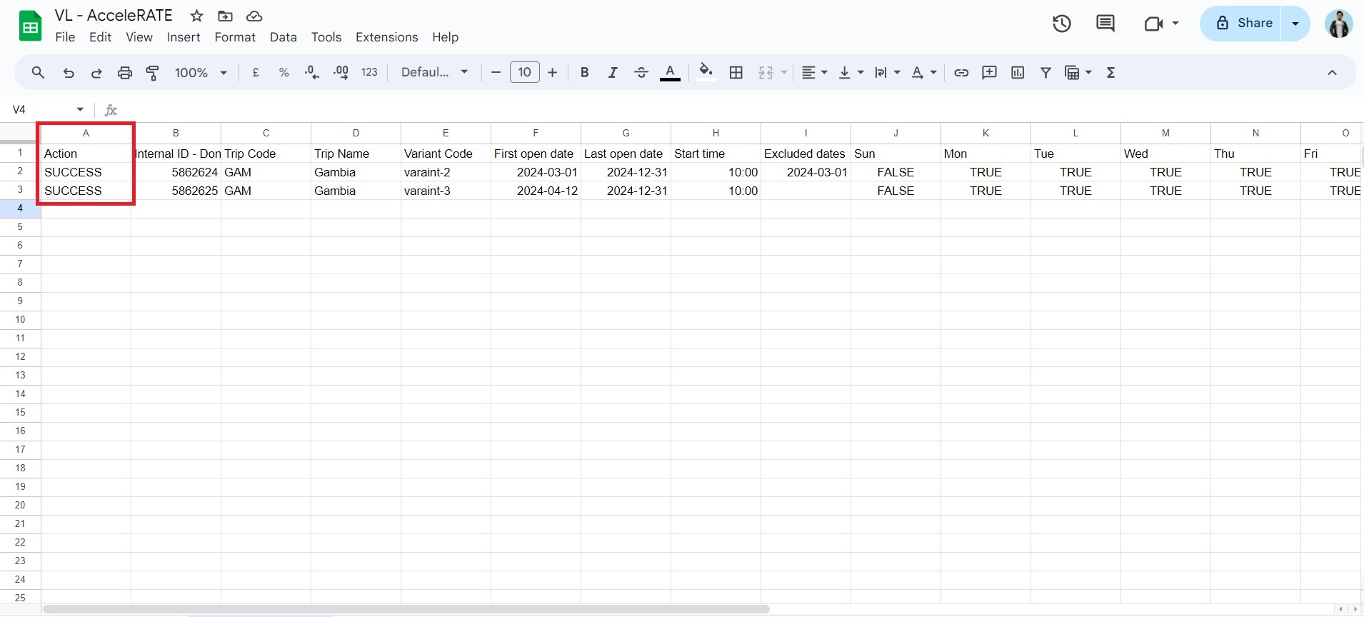The height and width of the screenshot is (617, 1364).
Task: Open the fill color picker
Action: tap(706, 73)
